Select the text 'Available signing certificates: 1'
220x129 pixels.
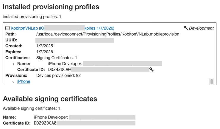(x=32, y=108)
